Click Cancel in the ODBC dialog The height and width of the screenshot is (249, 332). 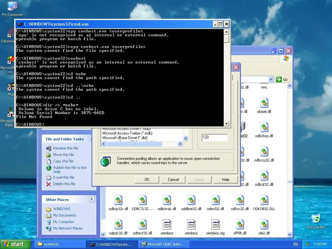pyautogui.click(x=173, y=180)
